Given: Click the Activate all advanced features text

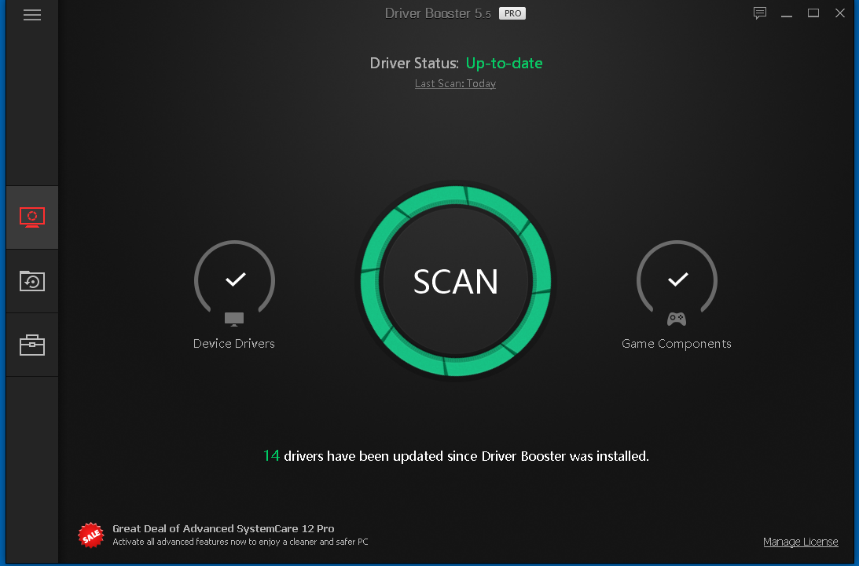Looking at the screenshot, I should (x=240, y=542).
